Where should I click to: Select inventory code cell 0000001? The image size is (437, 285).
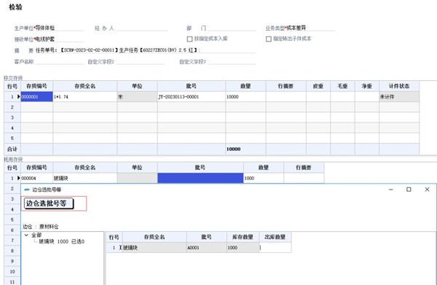point(37,96)
